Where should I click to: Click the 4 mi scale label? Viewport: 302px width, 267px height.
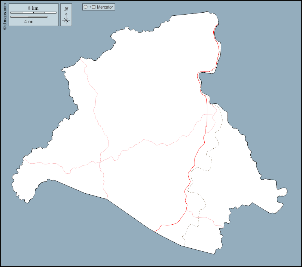tap(29, 22)
